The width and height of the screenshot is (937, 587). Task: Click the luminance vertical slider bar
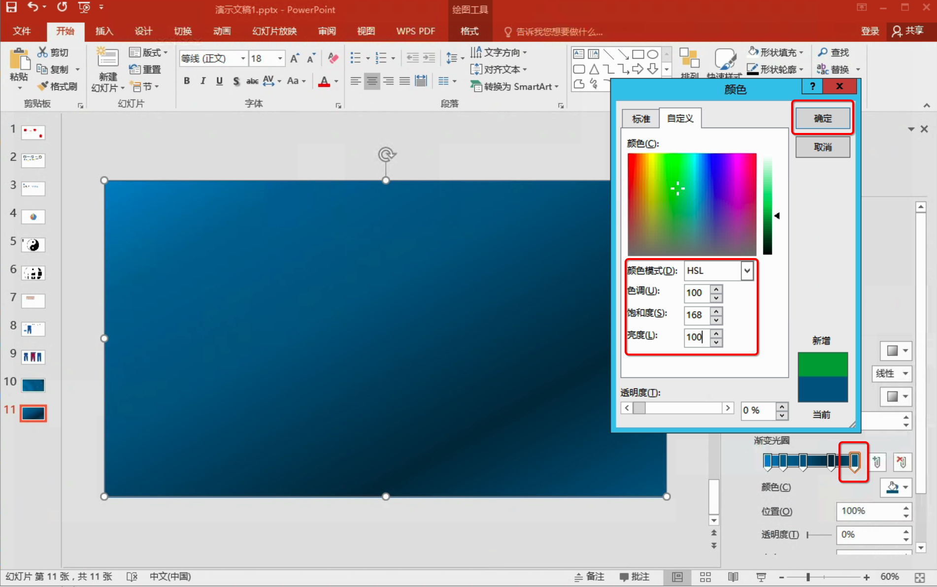point(768,205)
